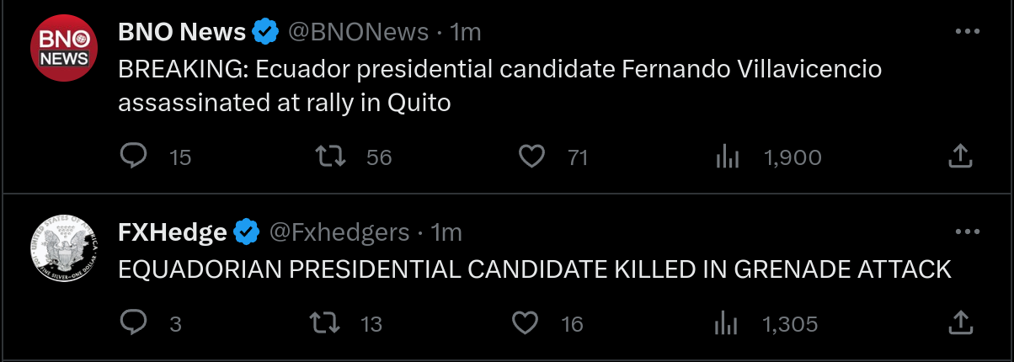Open the @BNONews handle link
This screenshot has height=362, width=1014.
[x=359, y=32]
